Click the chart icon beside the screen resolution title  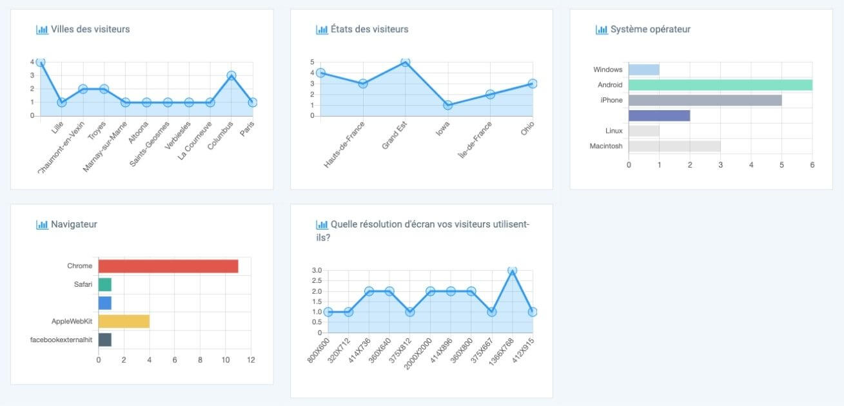pyautogui.click(x=322, y=224)
